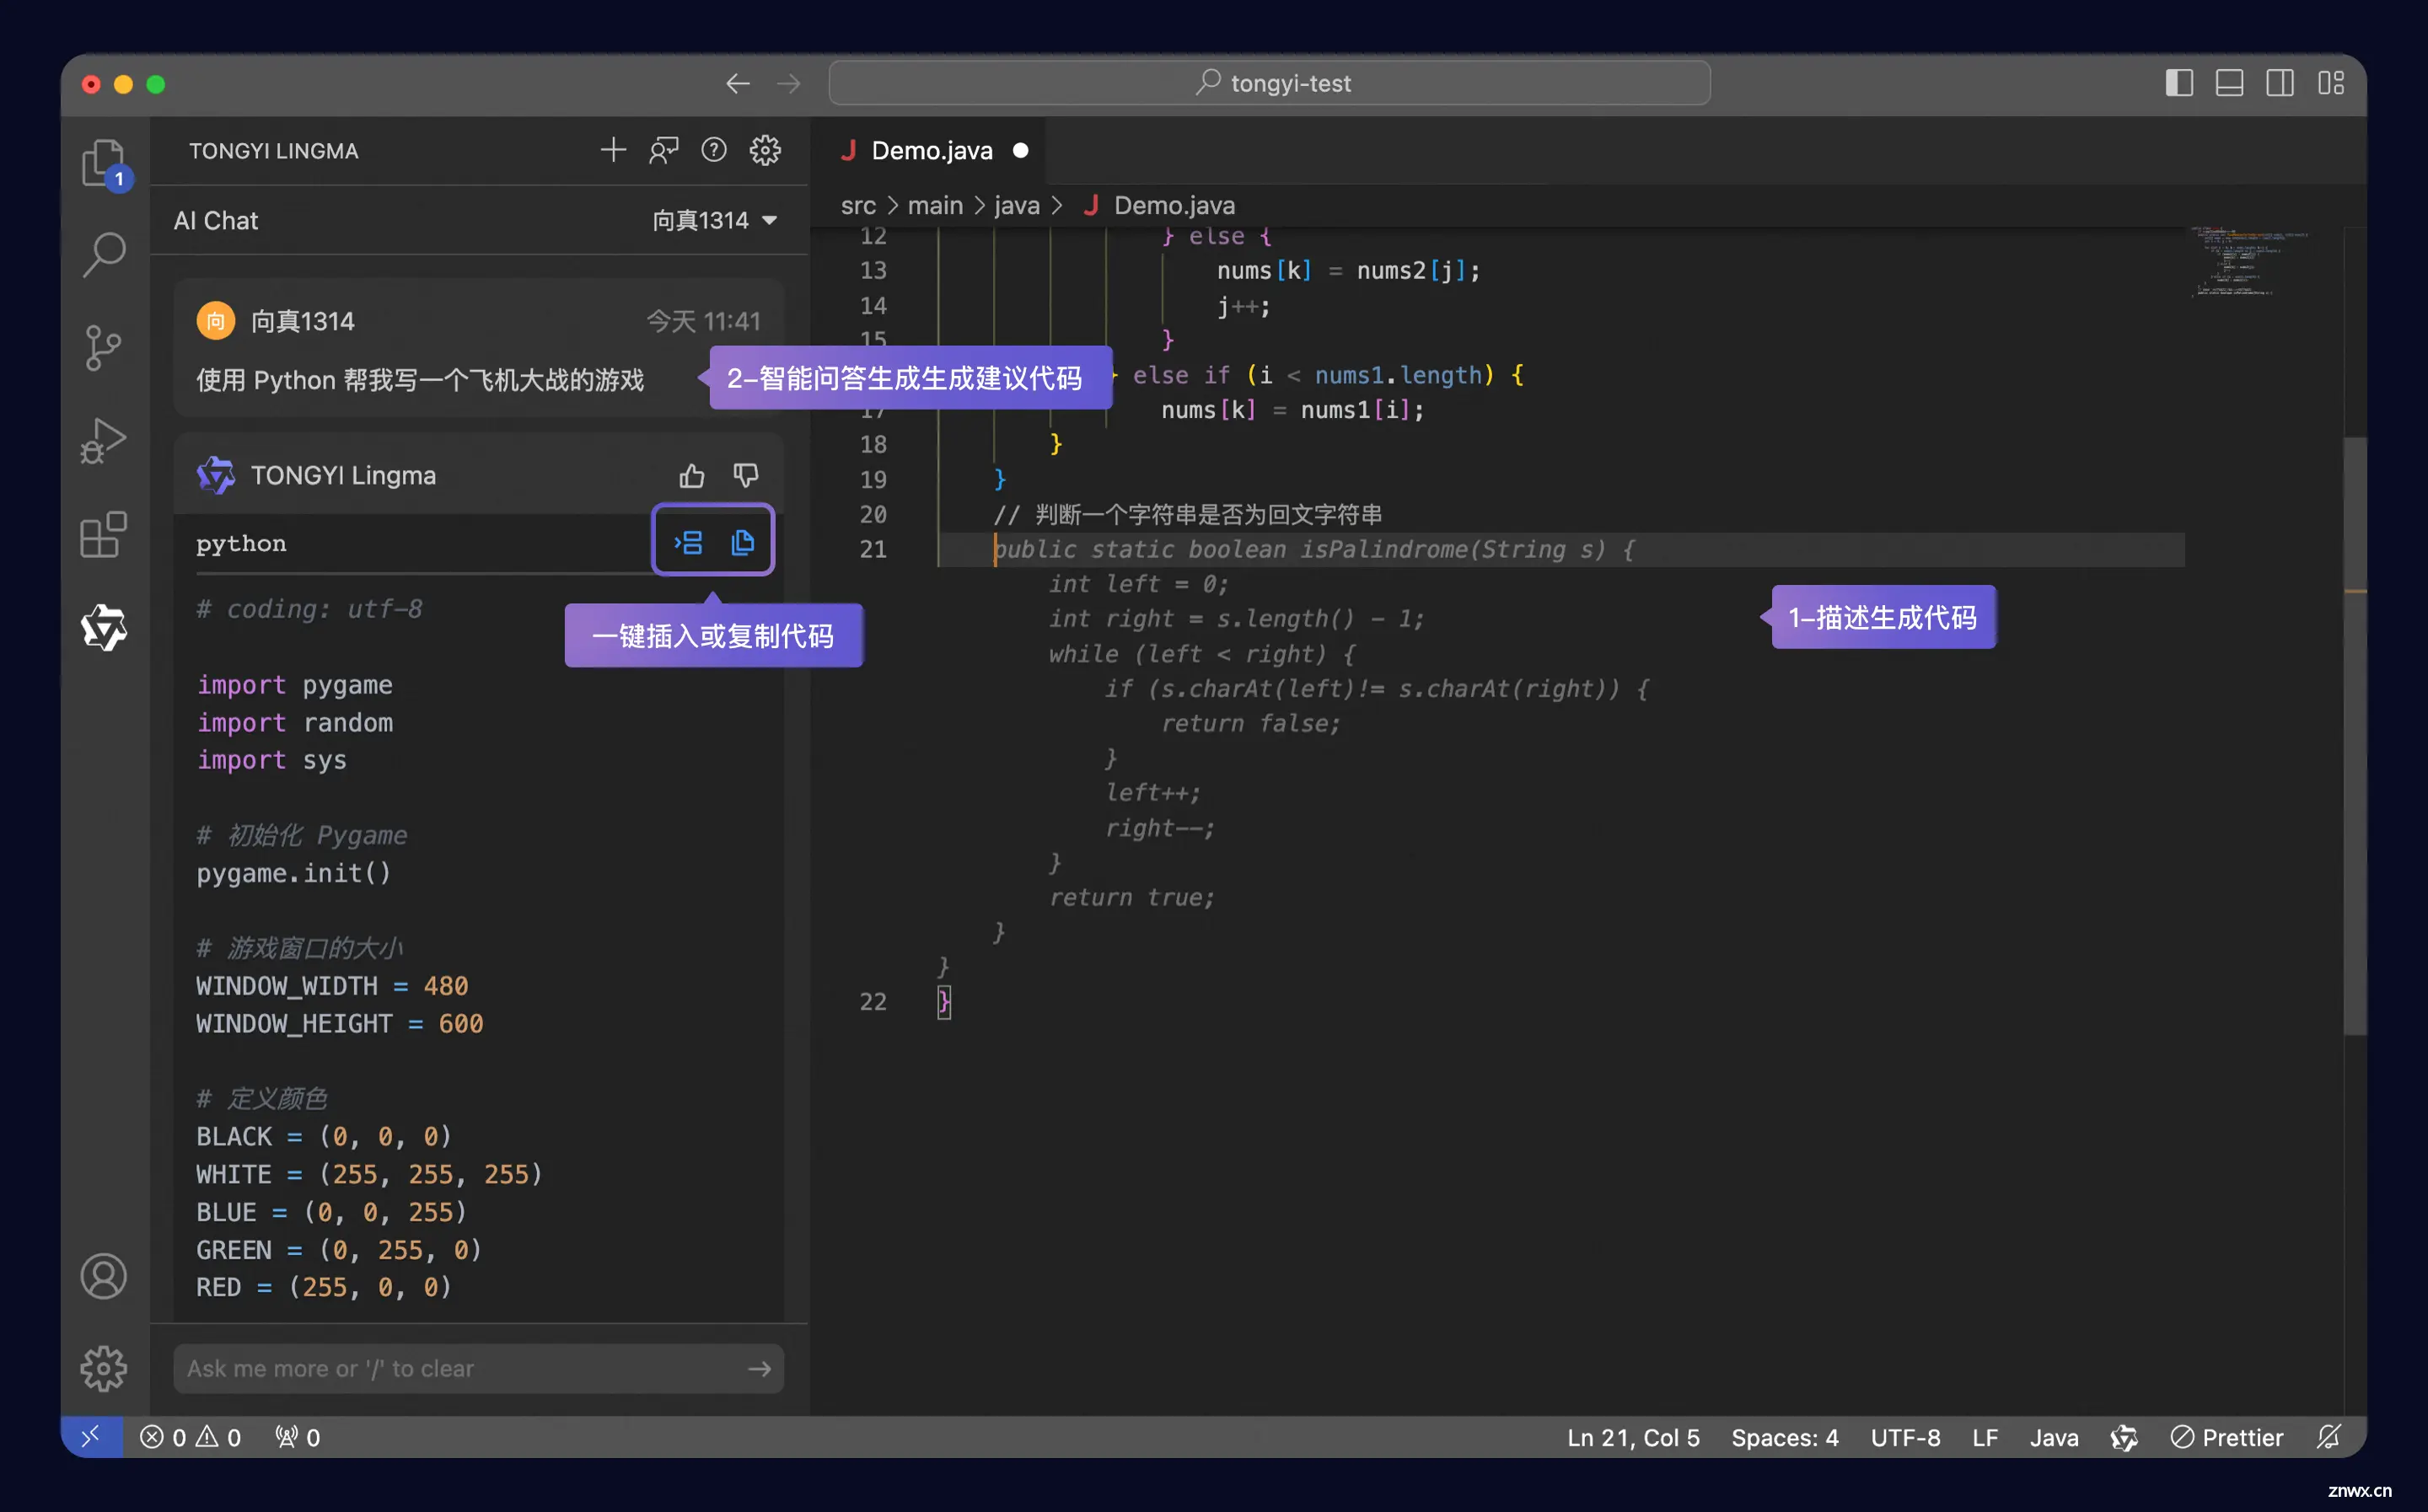Open the Extensions view

(x=104, y=535)
